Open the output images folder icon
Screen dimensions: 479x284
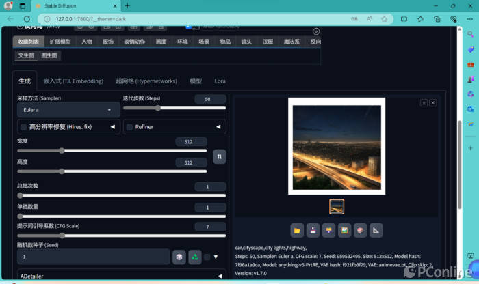(x=297, y=231)
